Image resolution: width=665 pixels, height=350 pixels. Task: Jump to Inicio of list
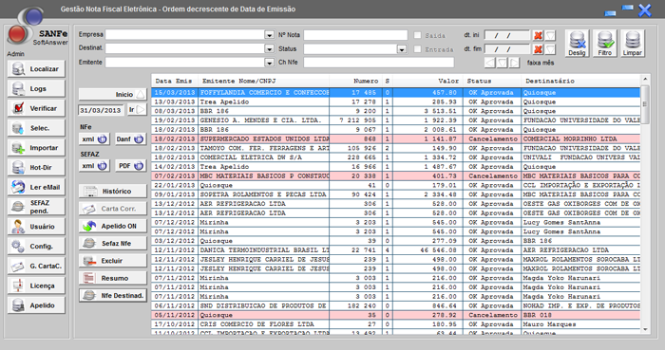tap(113, 95)
